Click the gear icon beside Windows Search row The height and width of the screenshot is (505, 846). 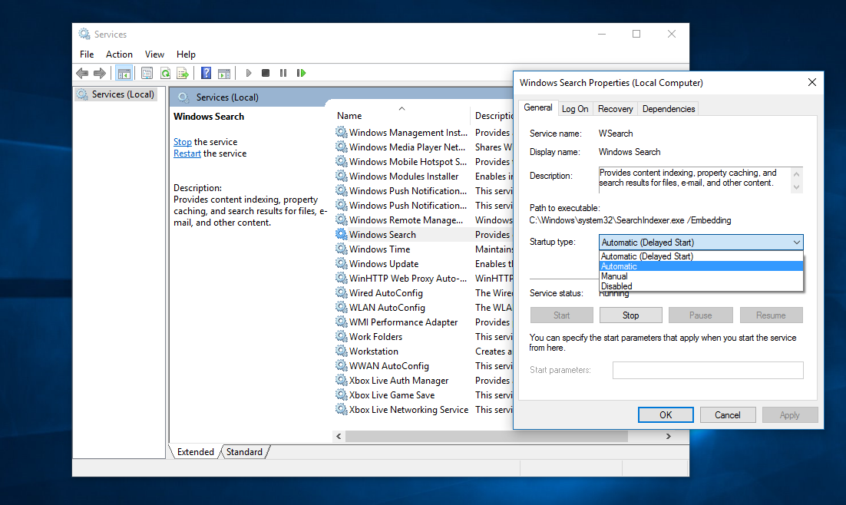click(341, 234)
